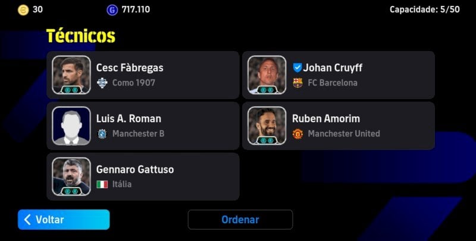Viewport: 476px width, 241px height.
Task: Click the Manchester B club badge
Action: (x=102, y=134)
